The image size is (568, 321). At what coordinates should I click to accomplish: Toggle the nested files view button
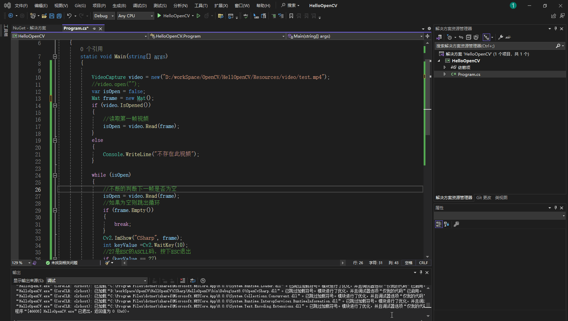pyautogui.click(x=486, y=37)
